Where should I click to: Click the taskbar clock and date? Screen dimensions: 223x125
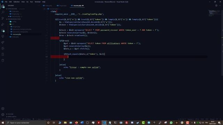[x=213, y=123]
